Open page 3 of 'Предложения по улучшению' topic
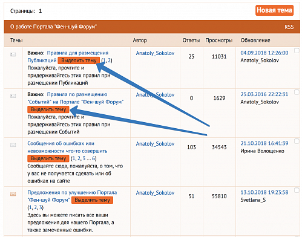The width and height of the screenshot is (302, 237). point(41,207)
